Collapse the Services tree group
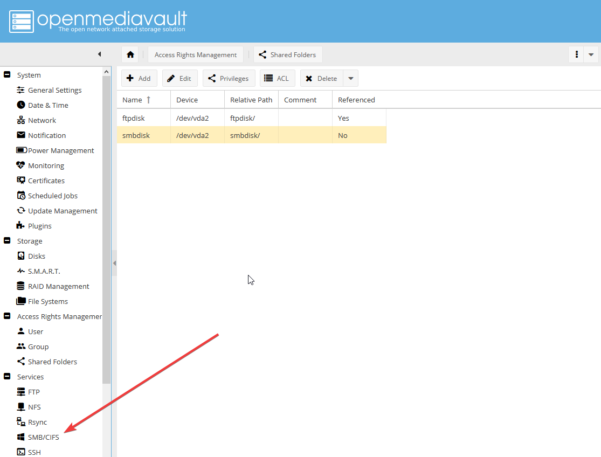 pos(7,377)
